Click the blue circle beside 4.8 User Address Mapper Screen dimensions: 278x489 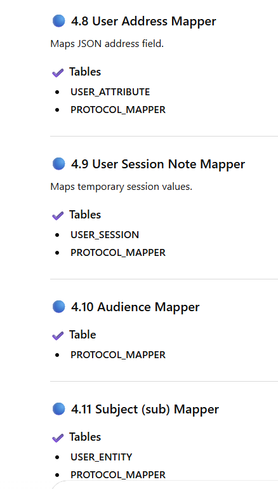point(58,21)
